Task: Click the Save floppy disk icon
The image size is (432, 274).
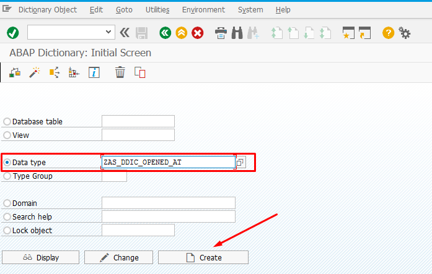Action: [x=141, y=33]
